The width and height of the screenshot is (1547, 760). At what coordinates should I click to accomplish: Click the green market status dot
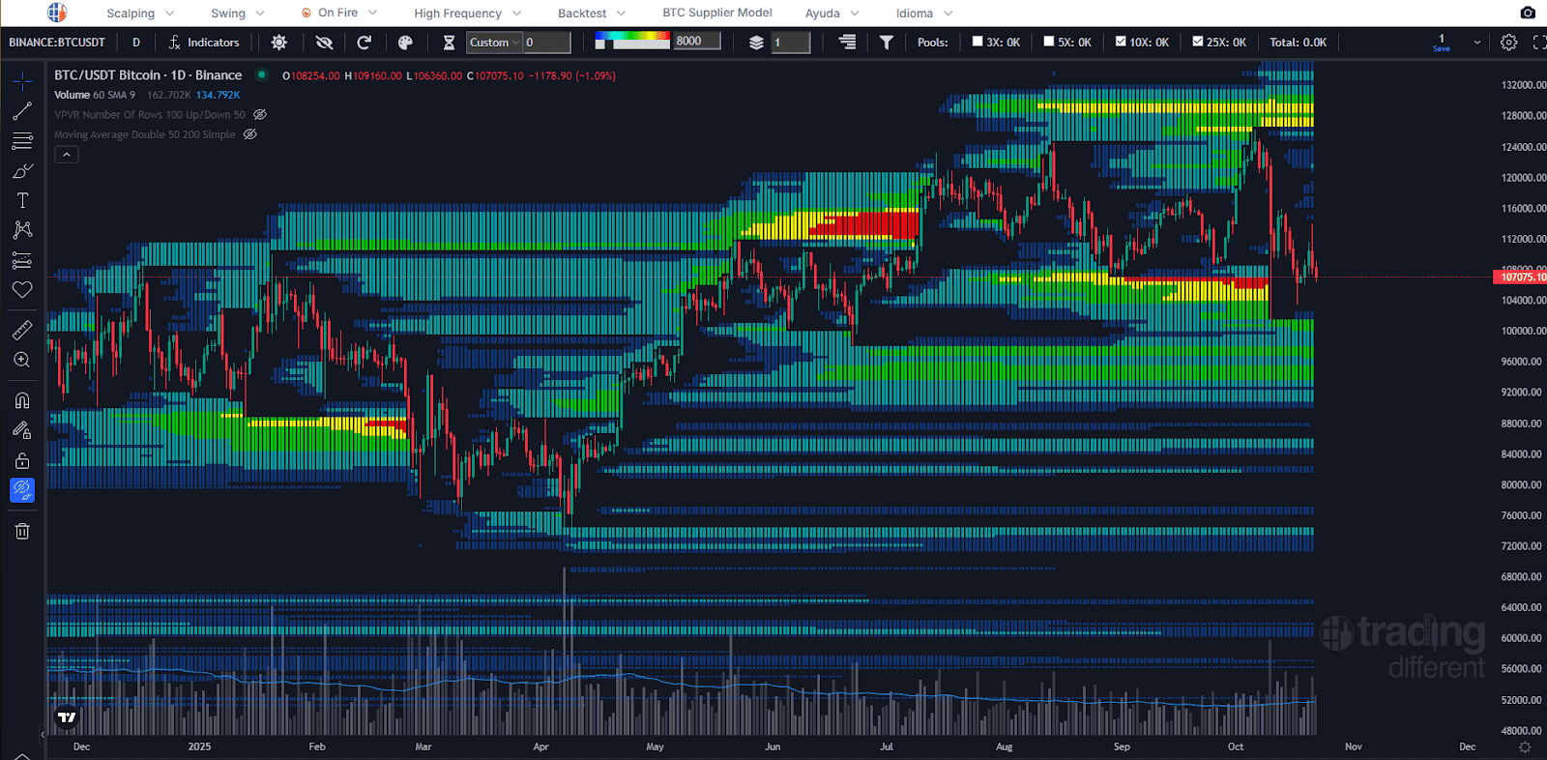pos(262,74)
